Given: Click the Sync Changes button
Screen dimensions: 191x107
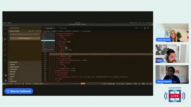Looking at the screenshot, I should click(25, 38).
